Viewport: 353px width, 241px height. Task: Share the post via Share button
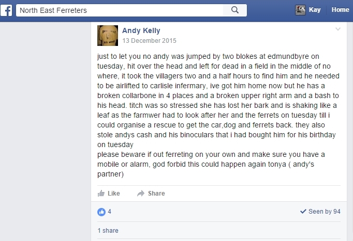(x=156, y=194)
